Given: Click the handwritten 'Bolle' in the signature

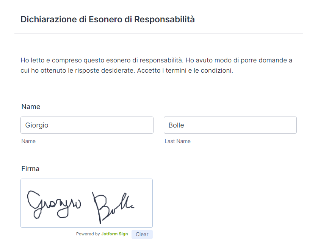Looking at the screenshot, I should [112, 206].
